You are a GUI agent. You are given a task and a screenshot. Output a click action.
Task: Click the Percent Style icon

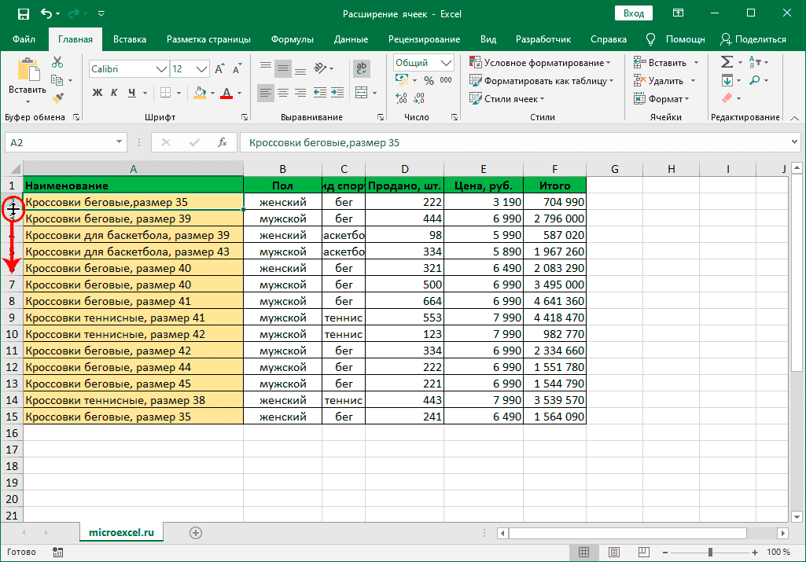429,80
